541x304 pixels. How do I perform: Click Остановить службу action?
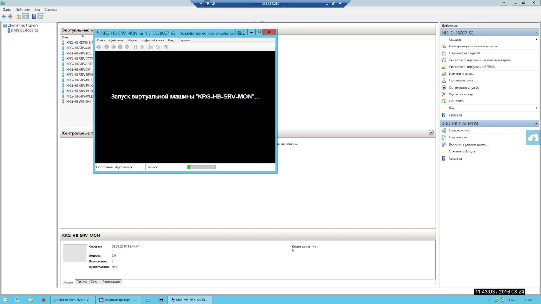464,87
